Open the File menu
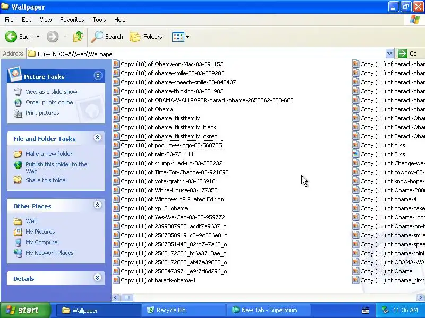Screen dimensions: 425x318 9,20
